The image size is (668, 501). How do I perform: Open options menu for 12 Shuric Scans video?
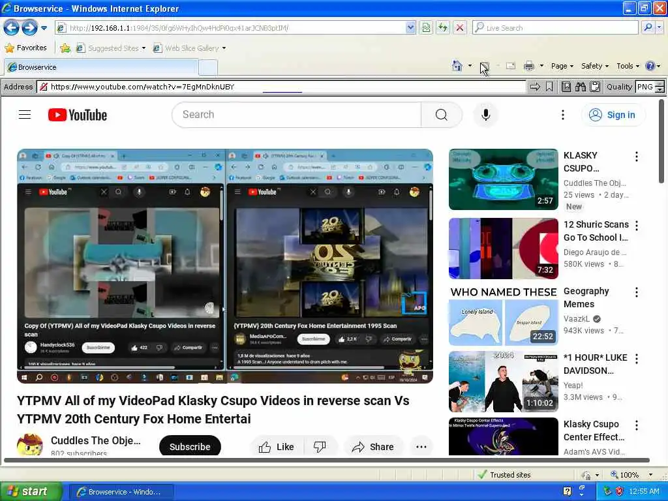(637, 225)
